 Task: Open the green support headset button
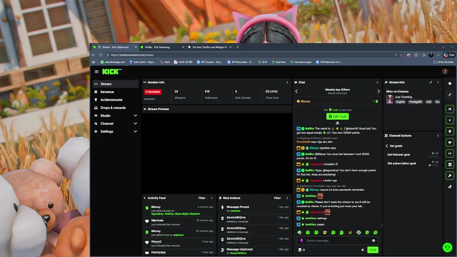[x=447, y=247]
